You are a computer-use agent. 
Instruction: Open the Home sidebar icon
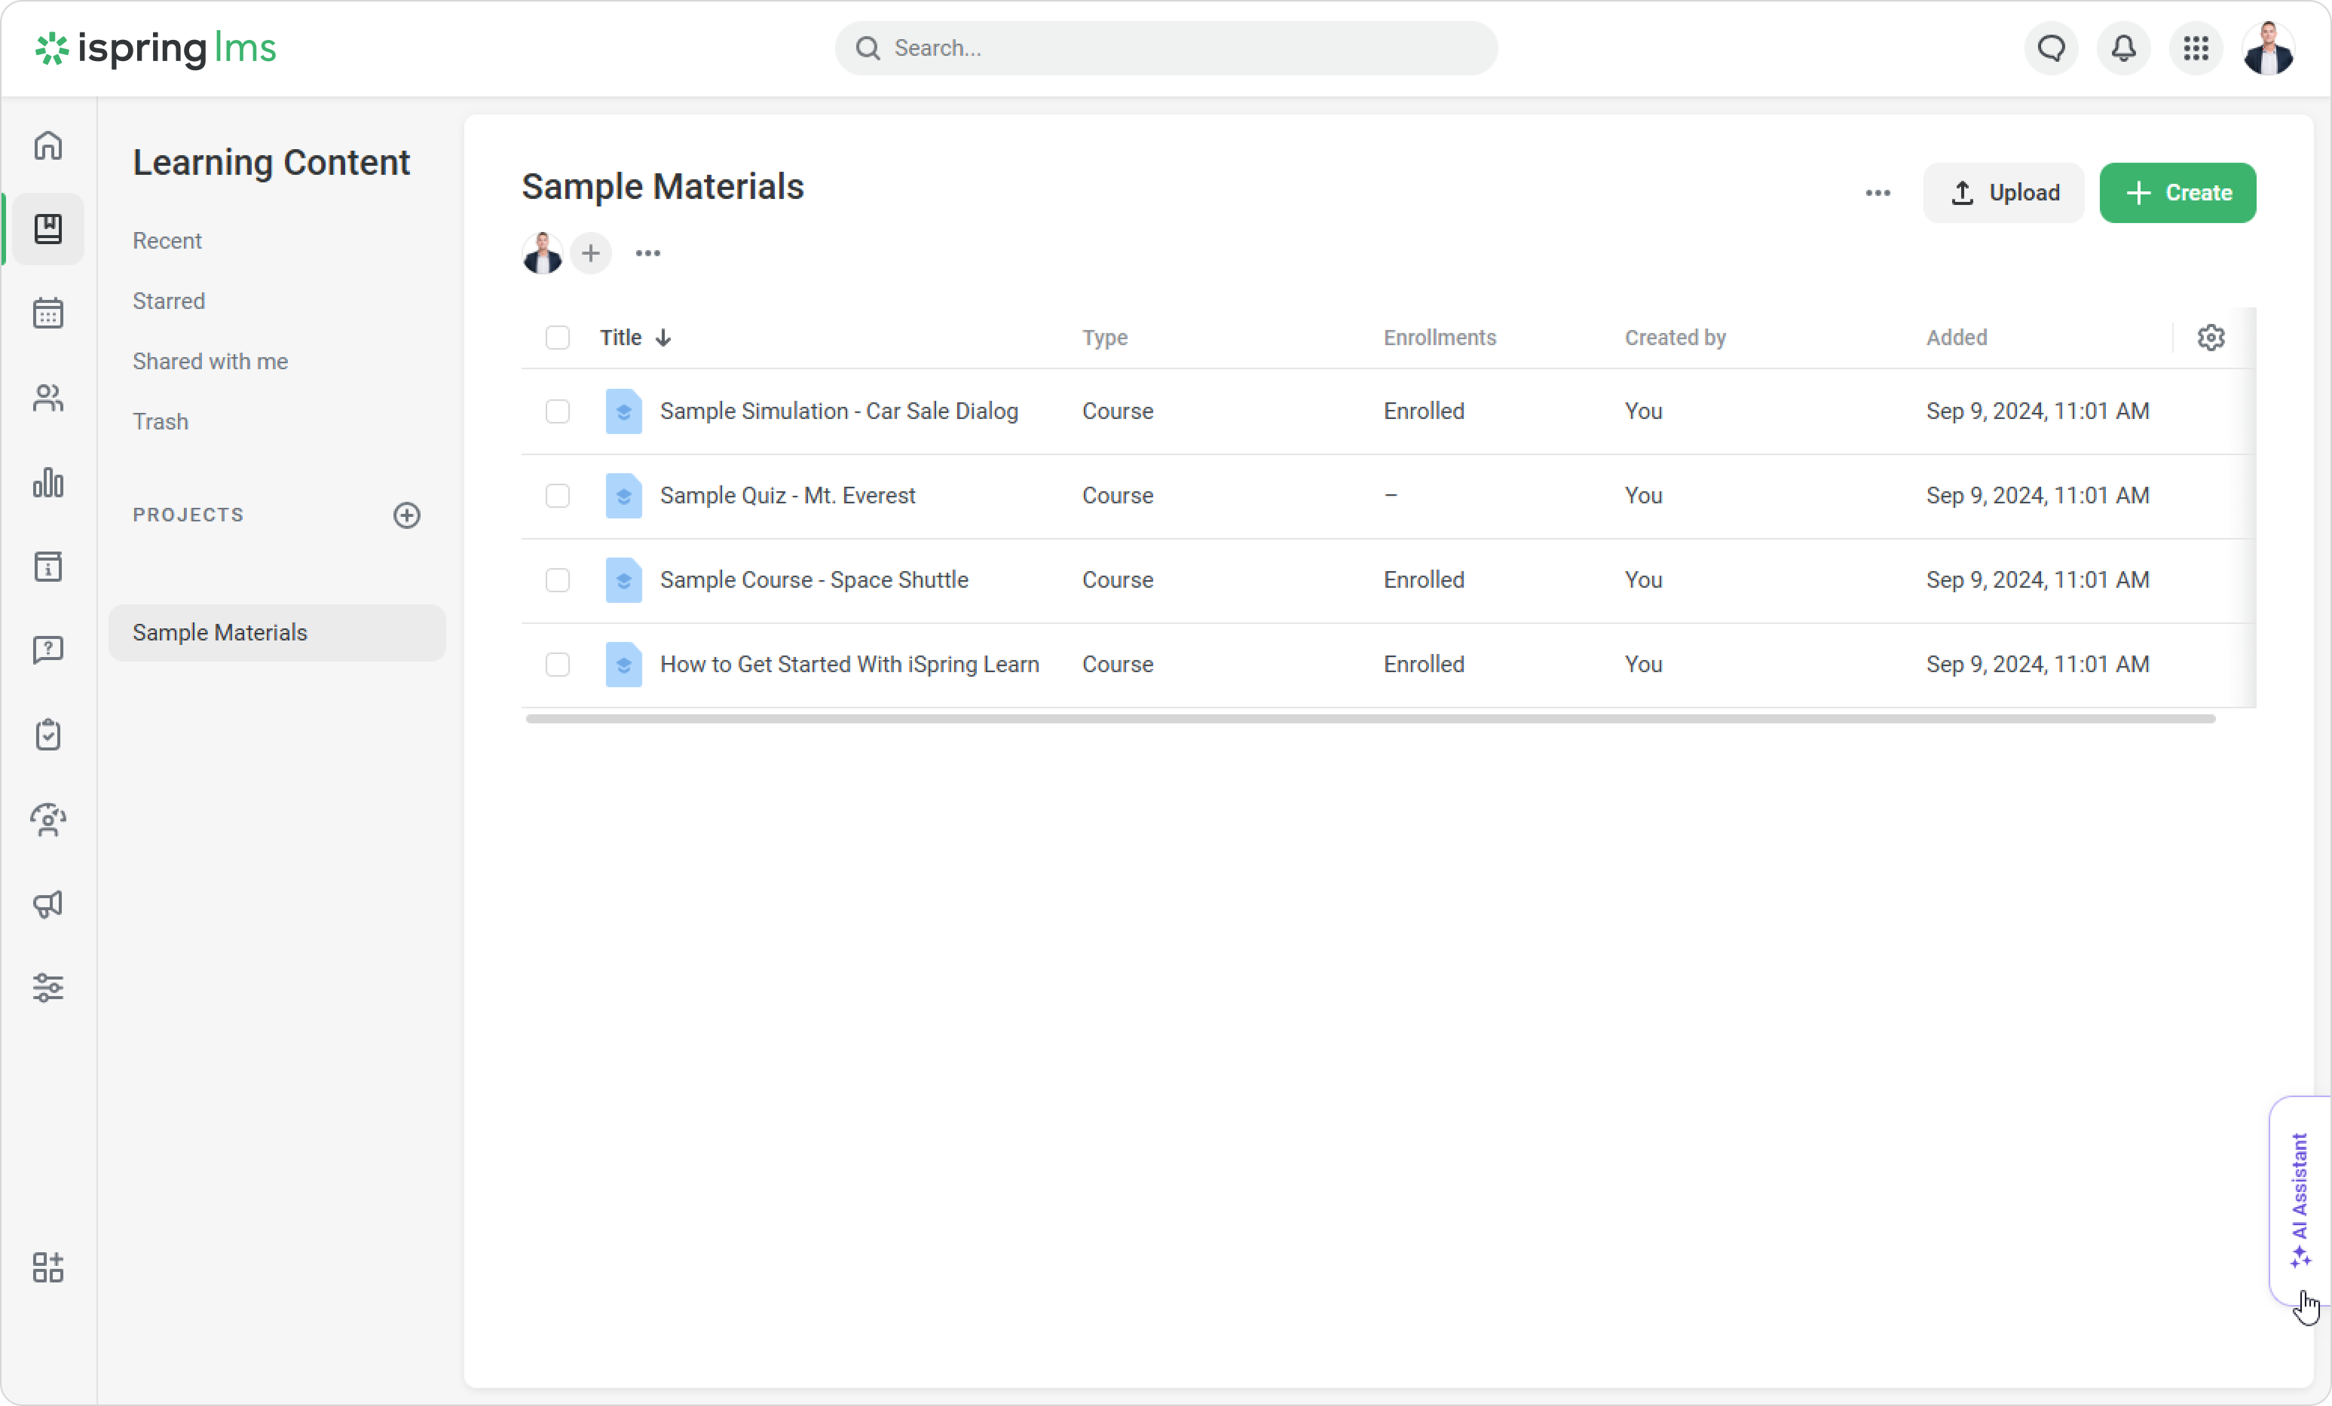[x=48, y=145]
